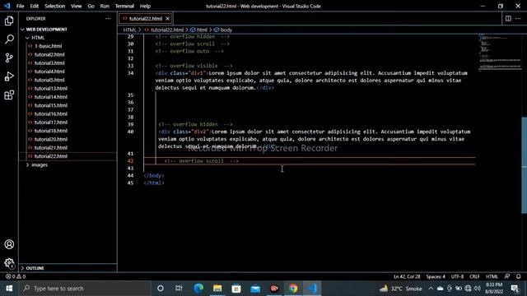This screenshot has width=527, height=296.
Task: Select the tutorial22.html editor tab
Action: point(146,18)
